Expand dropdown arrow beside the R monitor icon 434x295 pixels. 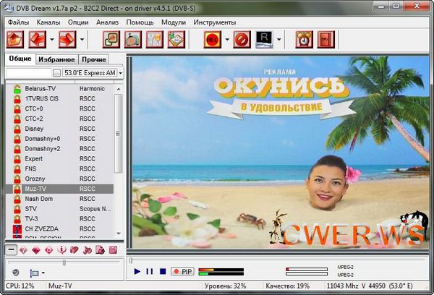click(281, 38)
